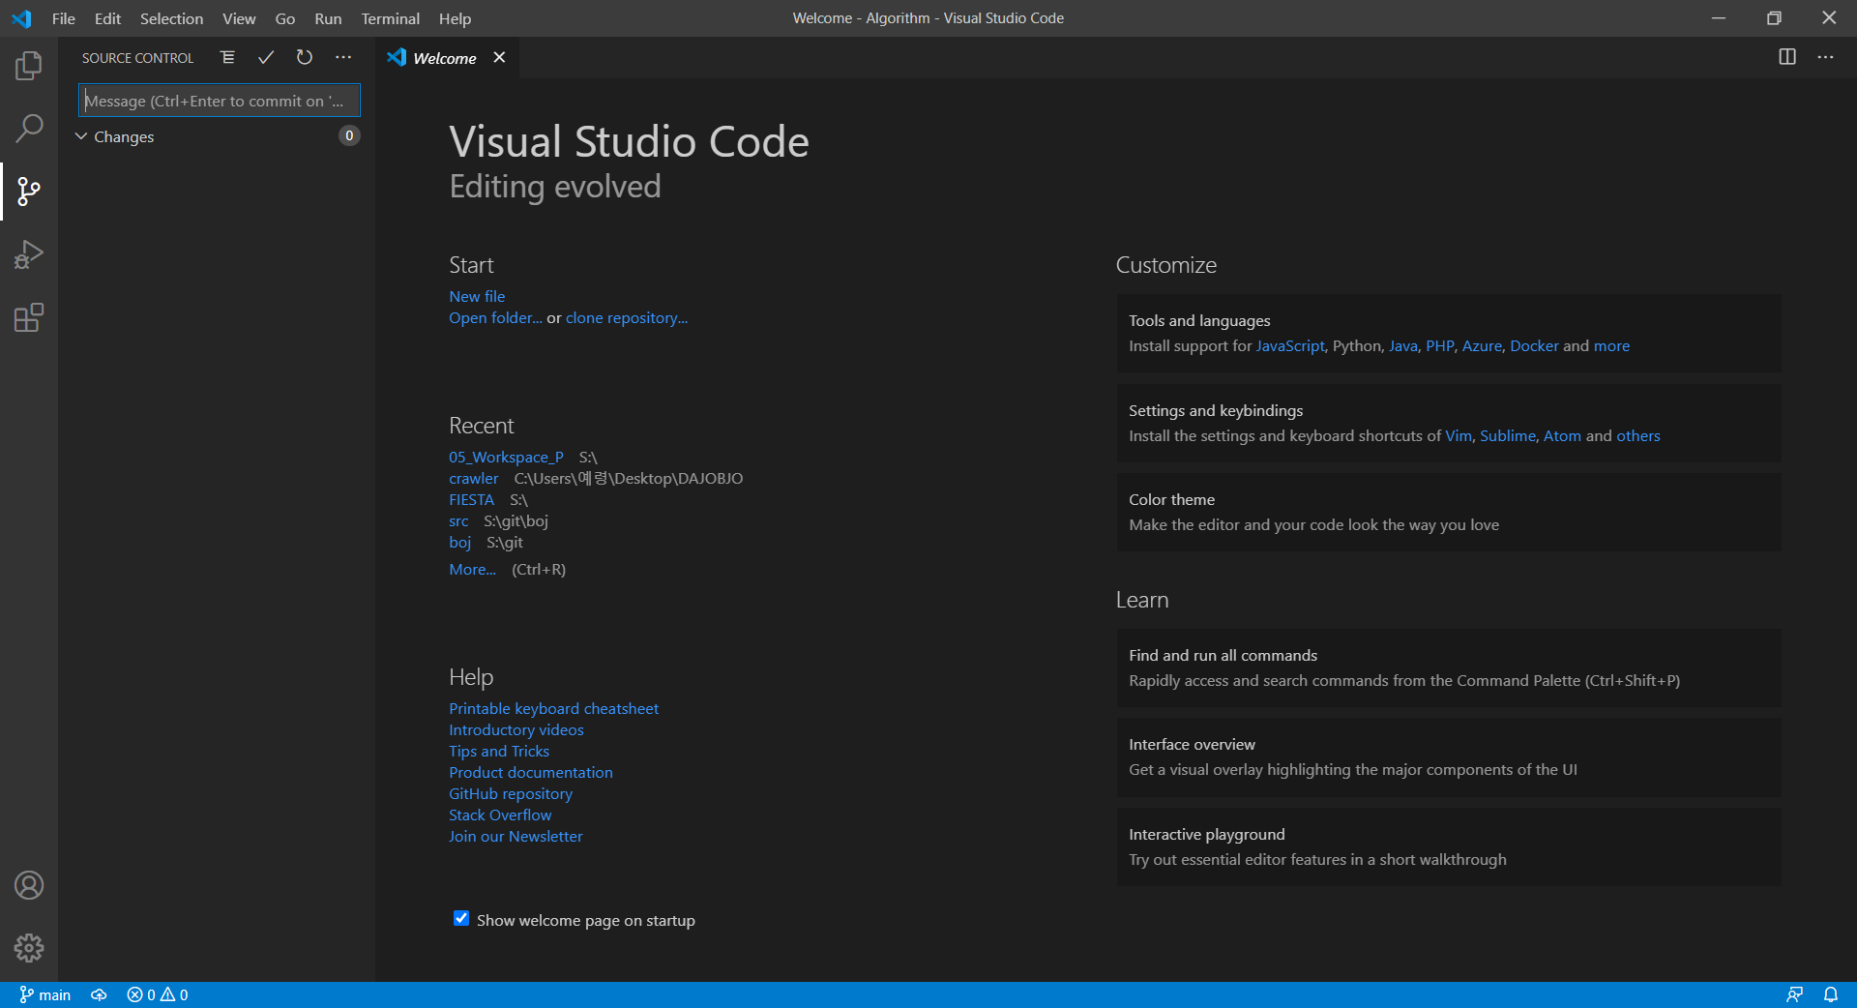Open Introductory videos link
Viewport: 1857px width, 1008px height.
click(x=516, y=729)
